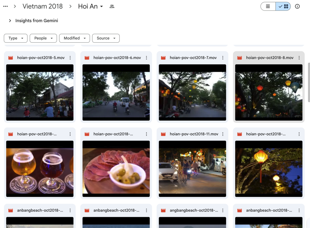This screenshot has width=310, height=228.
Task: Open more actions for hoian-pov-oct2018-6.mov
Action: 147,58
